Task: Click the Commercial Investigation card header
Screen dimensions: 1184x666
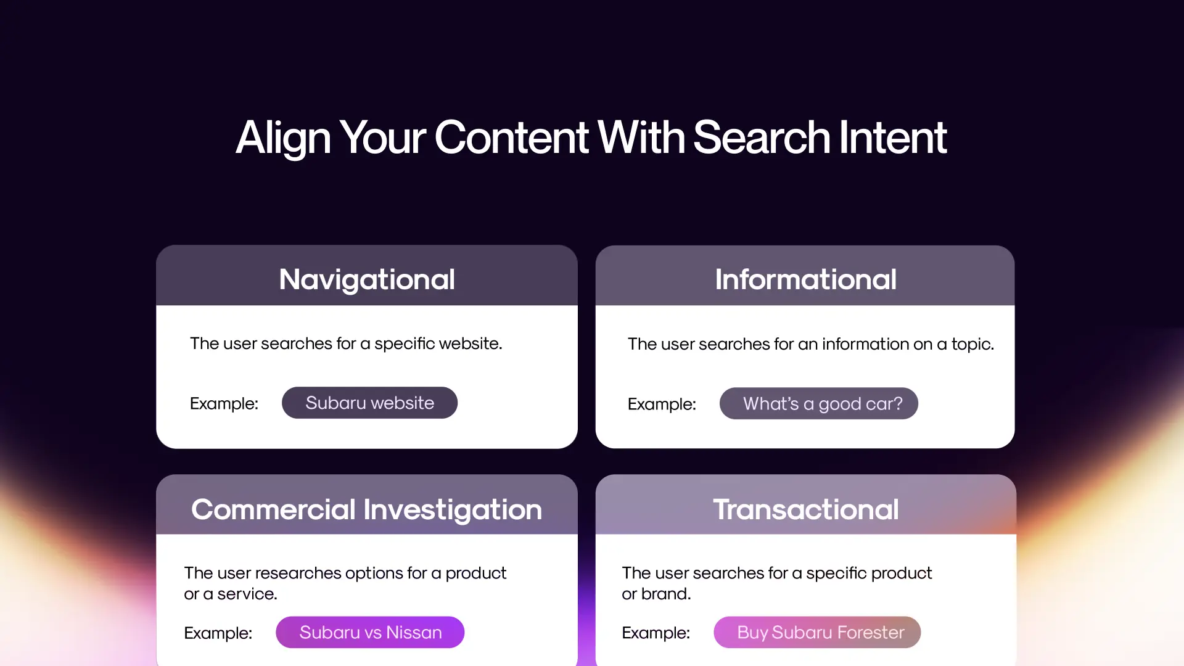Action: pyautogui.click(x=367, y=508)
